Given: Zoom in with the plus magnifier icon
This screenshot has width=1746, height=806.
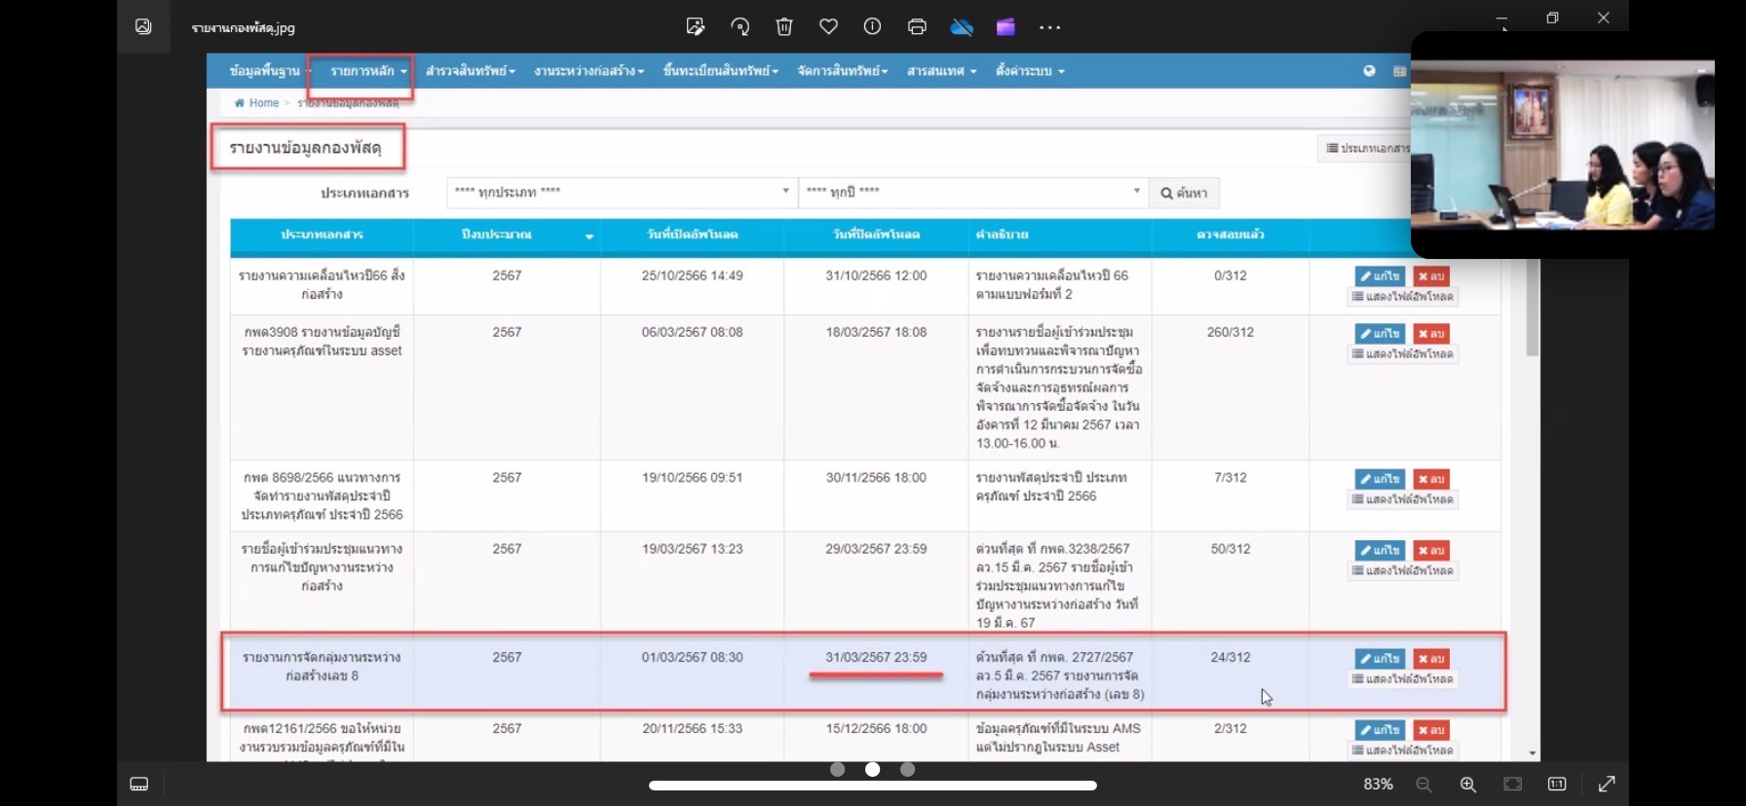Looking at the screenshot, I should [1468, 784].
